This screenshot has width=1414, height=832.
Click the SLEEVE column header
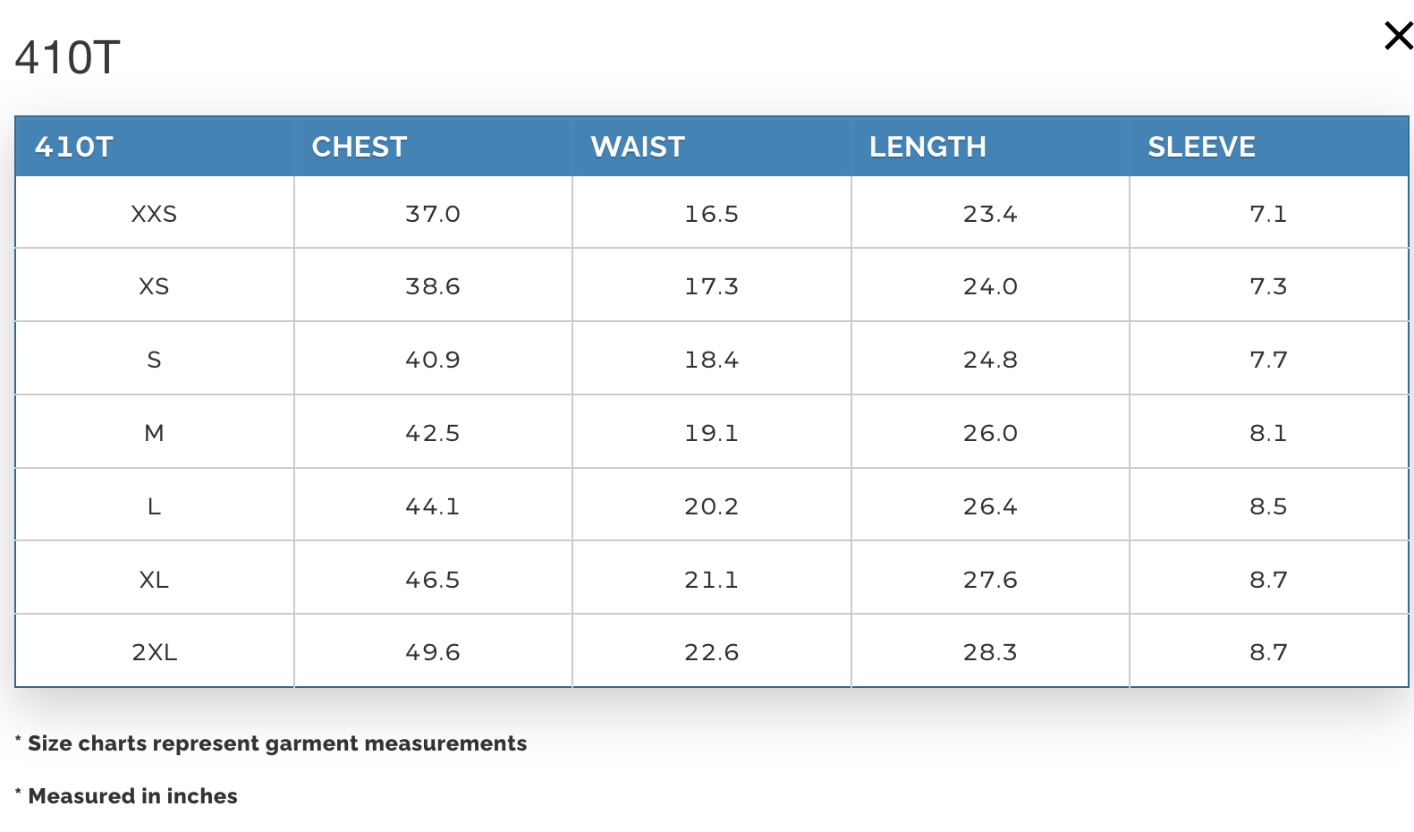tap(1201, 147)
